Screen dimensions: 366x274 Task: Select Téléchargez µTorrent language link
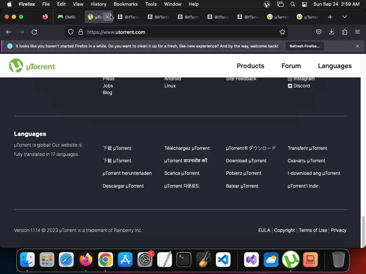(187, 148)
